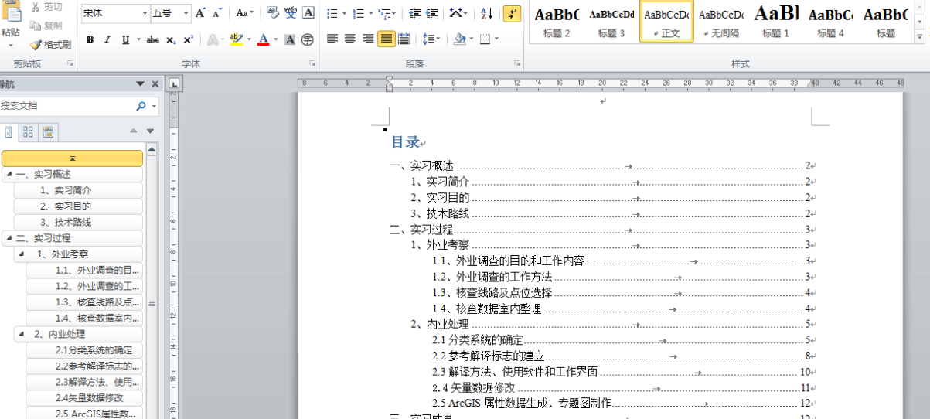Toggle Bold formatting
Screen dimensions: 930x419
click(90, 39)
